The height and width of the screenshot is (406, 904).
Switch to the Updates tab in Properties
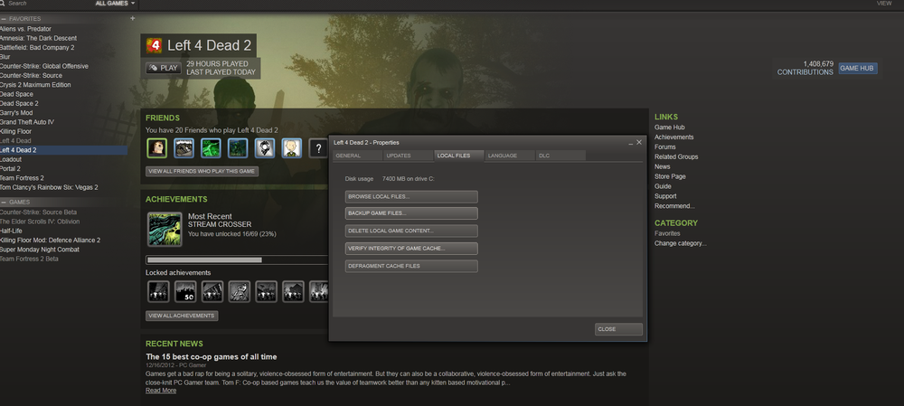pyautogui.click(x=408, y=156)
